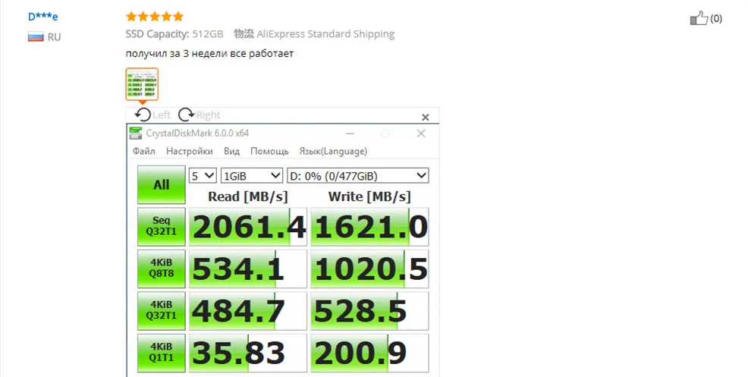This screenshot has height=377, width=748.
Task: Click the 4KiB Q8T8 read value 534.1
Action: pos(248,269)
